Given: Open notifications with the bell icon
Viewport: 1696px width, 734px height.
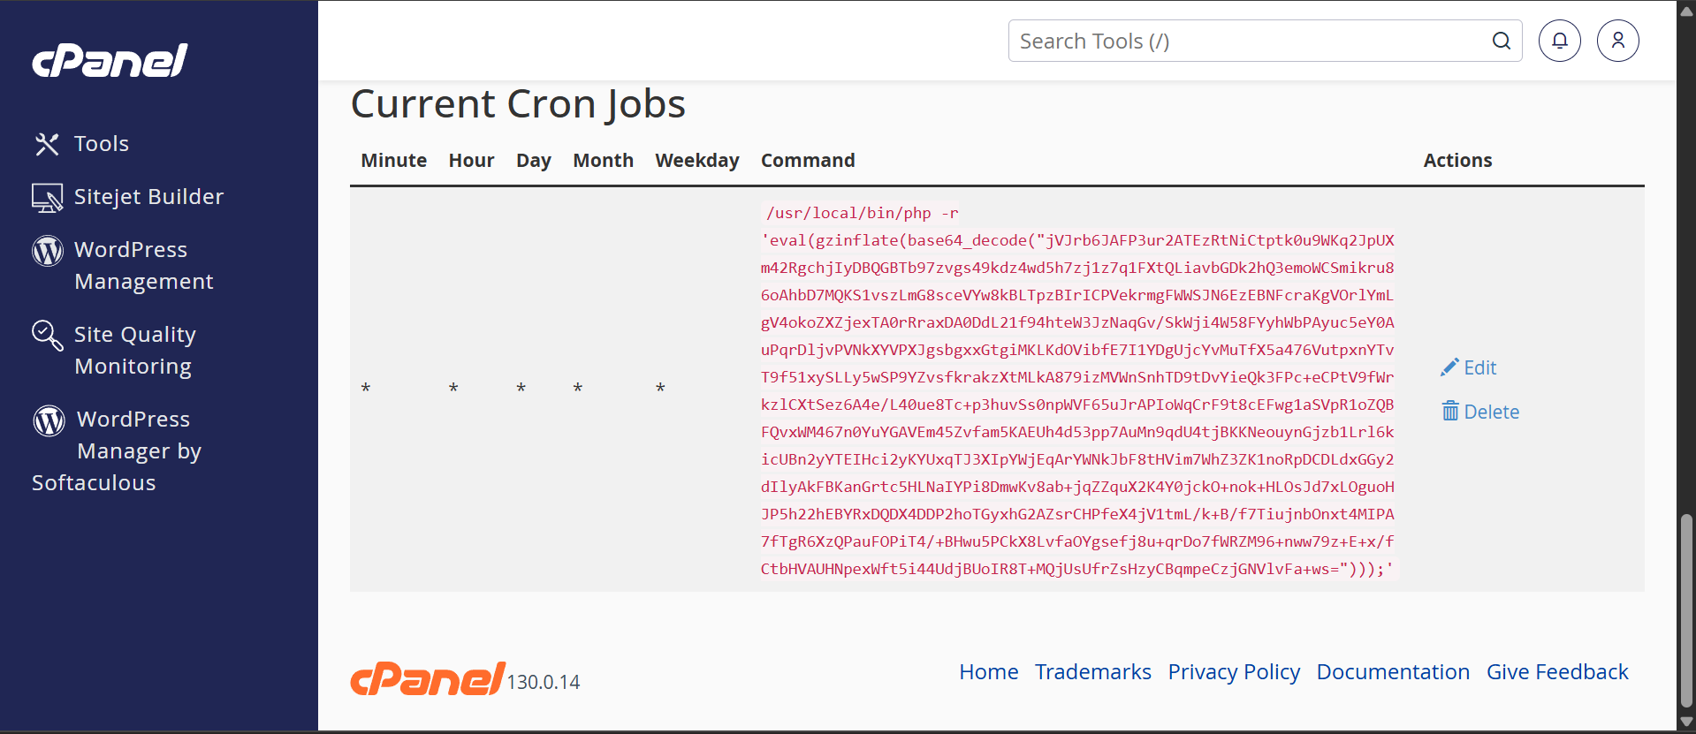Looking at the screenshot, I should tap(1560, 41).
